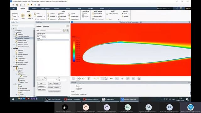
Task: Click Units ribbon item
Action: coord(15,19)
